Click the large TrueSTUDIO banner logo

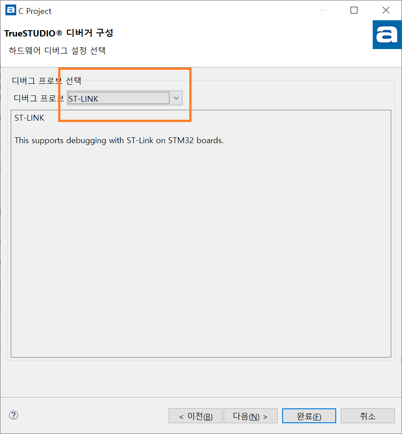[x=387, y=35]
